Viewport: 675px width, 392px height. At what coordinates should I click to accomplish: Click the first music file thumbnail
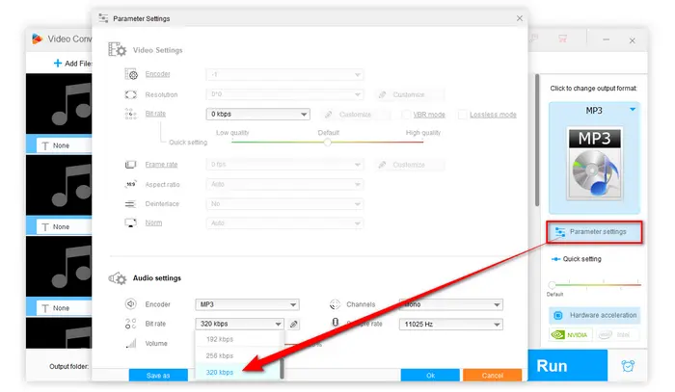point(59,104)
